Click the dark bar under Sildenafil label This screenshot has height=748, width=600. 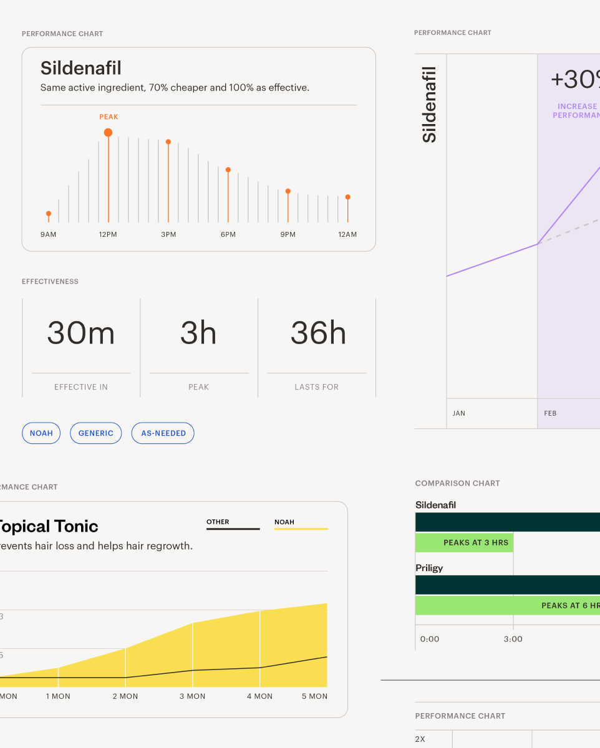(507, 522)
